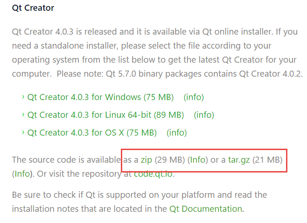Click the chevron before the OS X download
The image size is (307, 223).
(x=23, y=133)
